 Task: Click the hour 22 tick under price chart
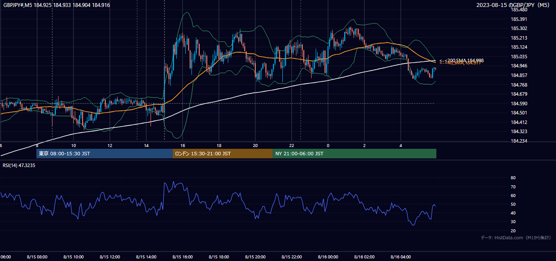pyautogui.click(x=291, y=145)
